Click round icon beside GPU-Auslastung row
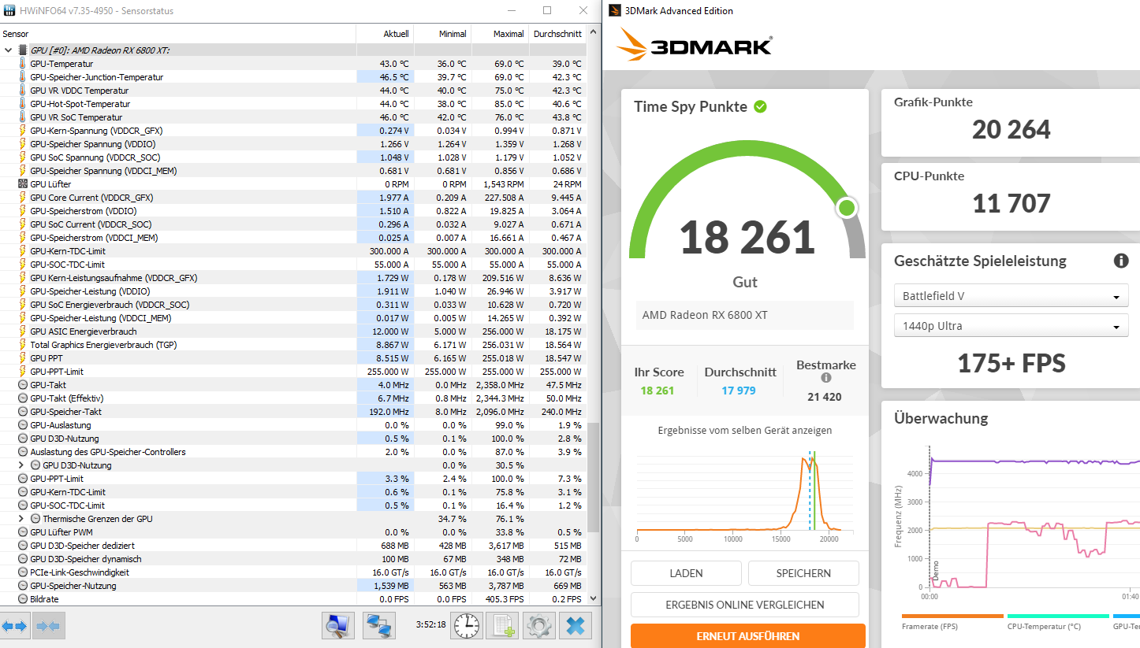This screenshot has height=648, width=1140. coord(22,425)
